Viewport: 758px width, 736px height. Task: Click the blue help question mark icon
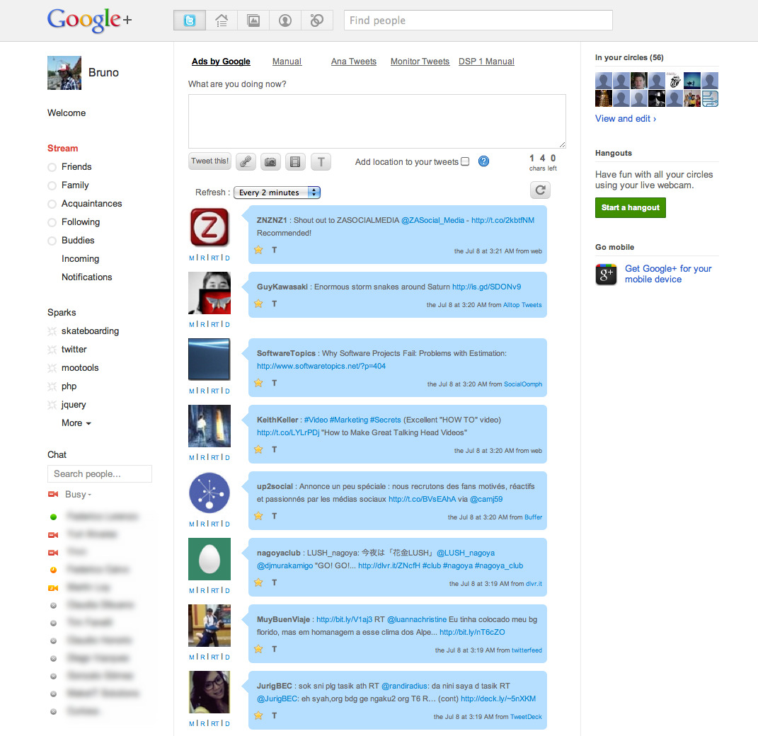coord(483,161)
